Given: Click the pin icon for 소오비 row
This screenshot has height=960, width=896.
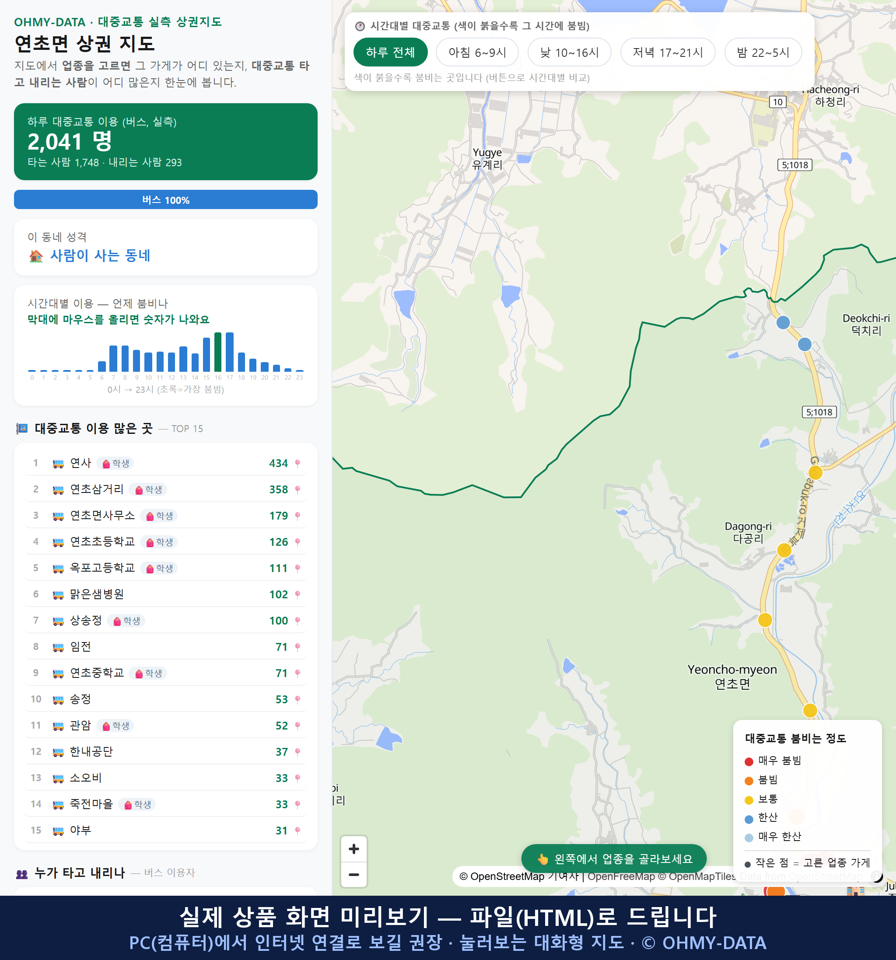Looking at the screenshot, I should click(x=297, y=778).
